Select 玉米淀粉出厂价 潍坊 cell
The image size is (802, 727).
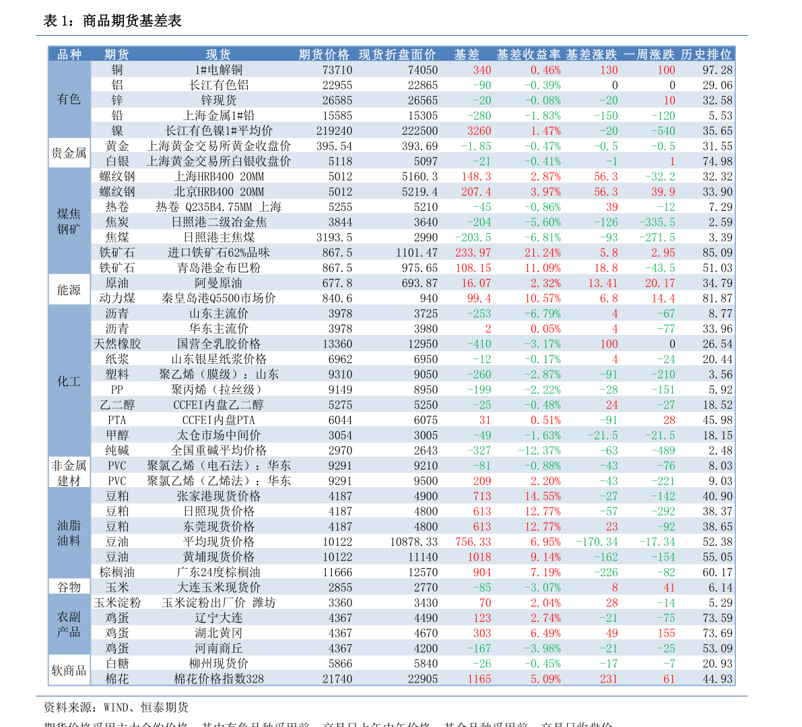[218, 602]
